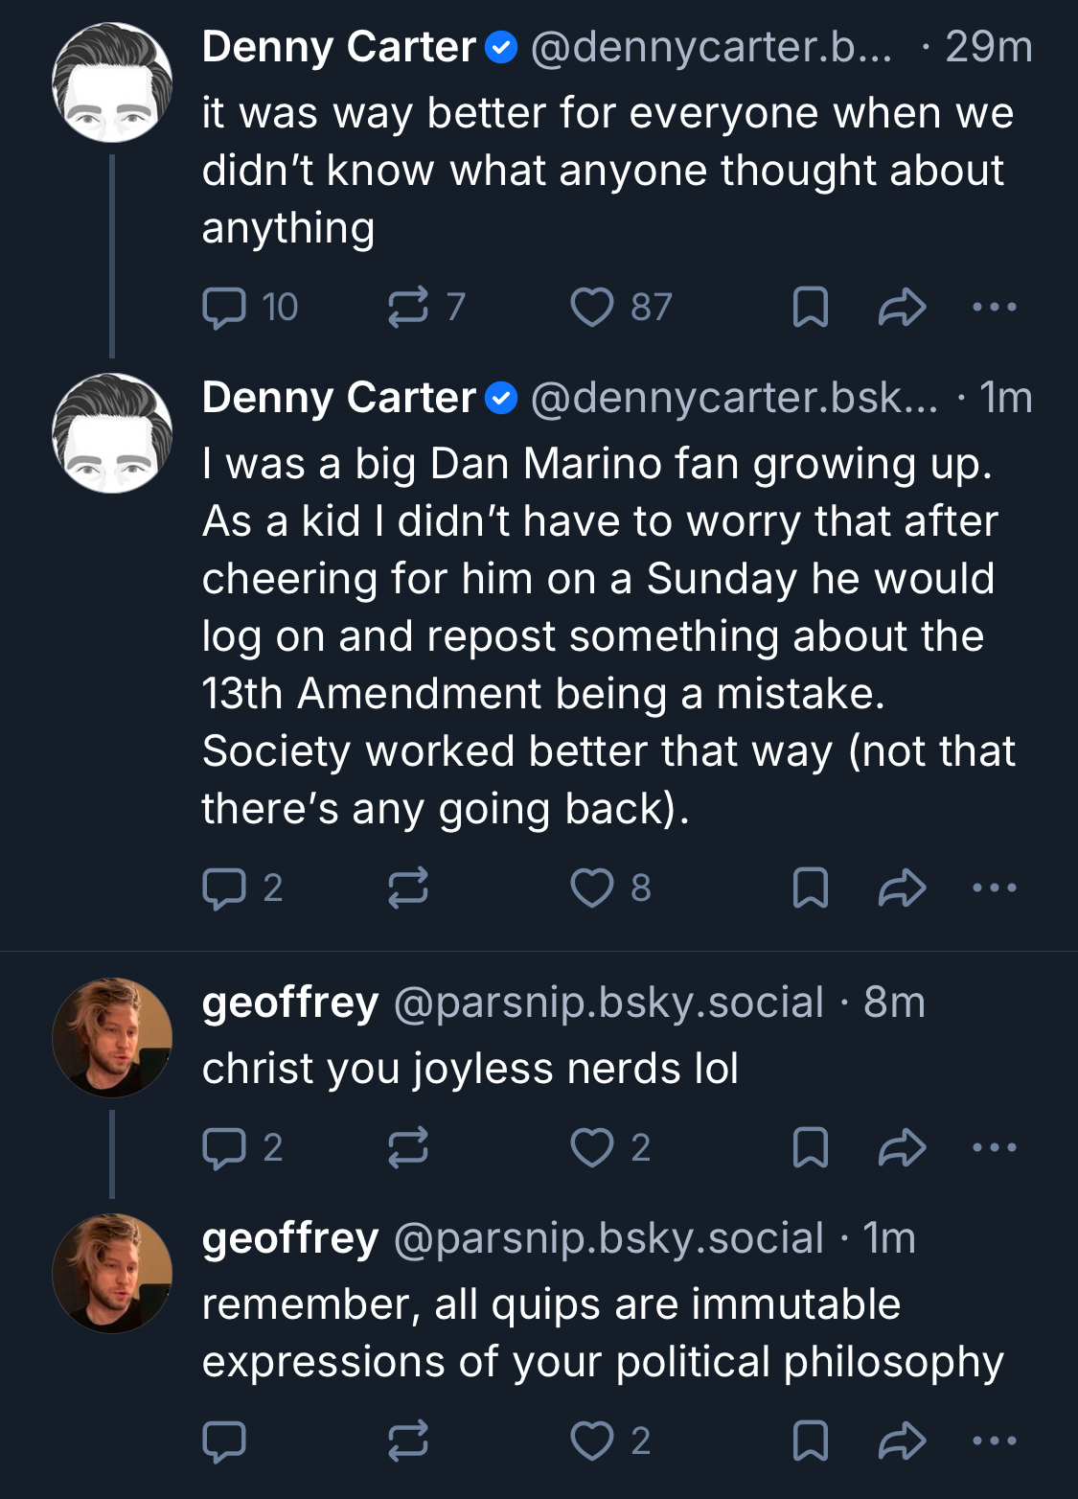Viewport: 1078px width, 1499px height.
Task: Open Denny Carter's avatar on the 1m post
Action: [112, 433]
